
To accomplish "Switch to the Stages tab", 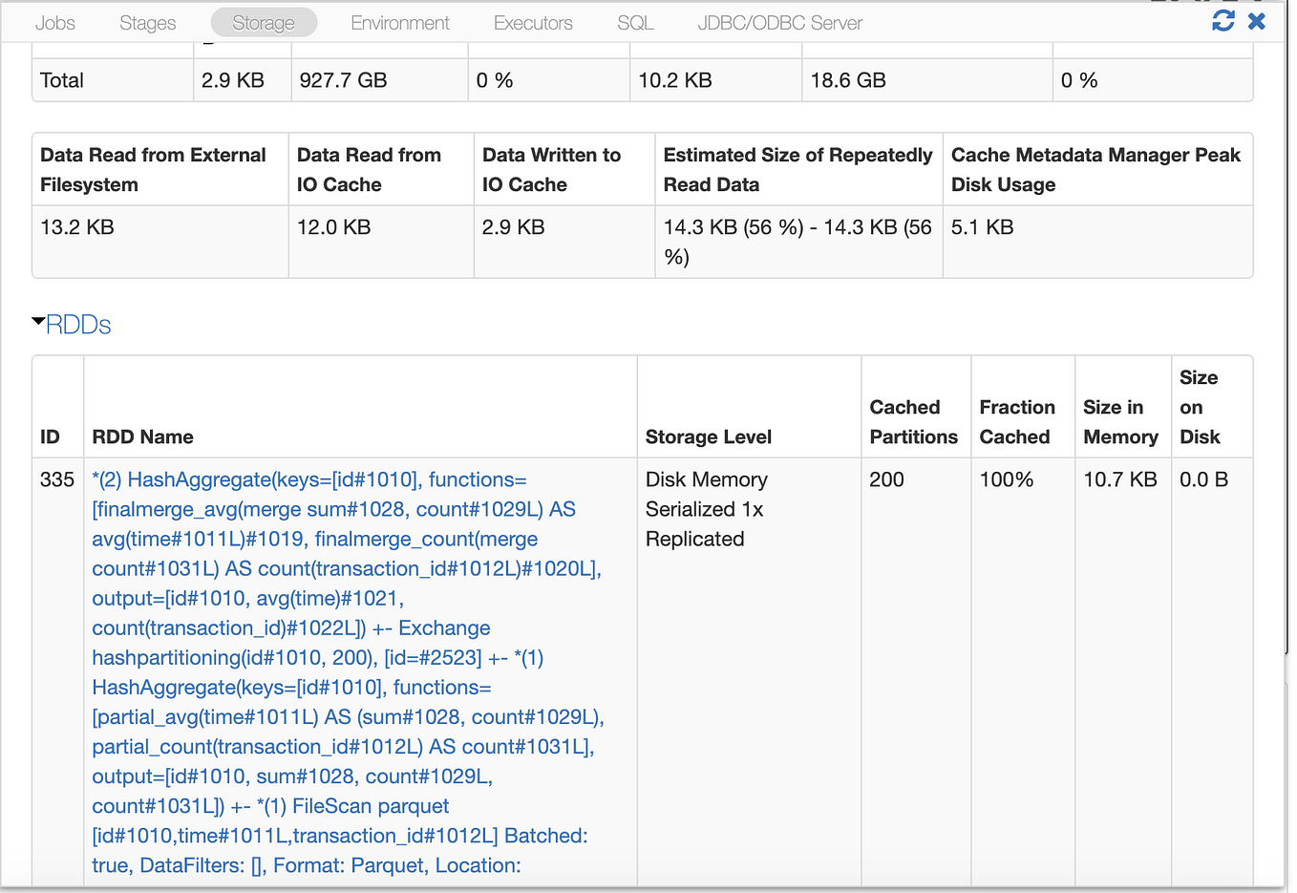I will pyautogui.click(x=147, y=22).
